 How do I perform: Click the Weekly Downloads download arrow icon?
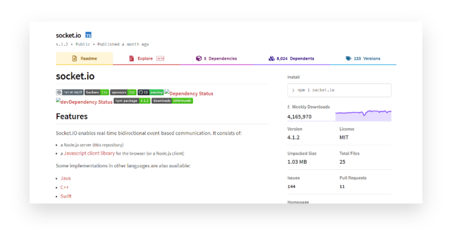click(x=289, y=107)
